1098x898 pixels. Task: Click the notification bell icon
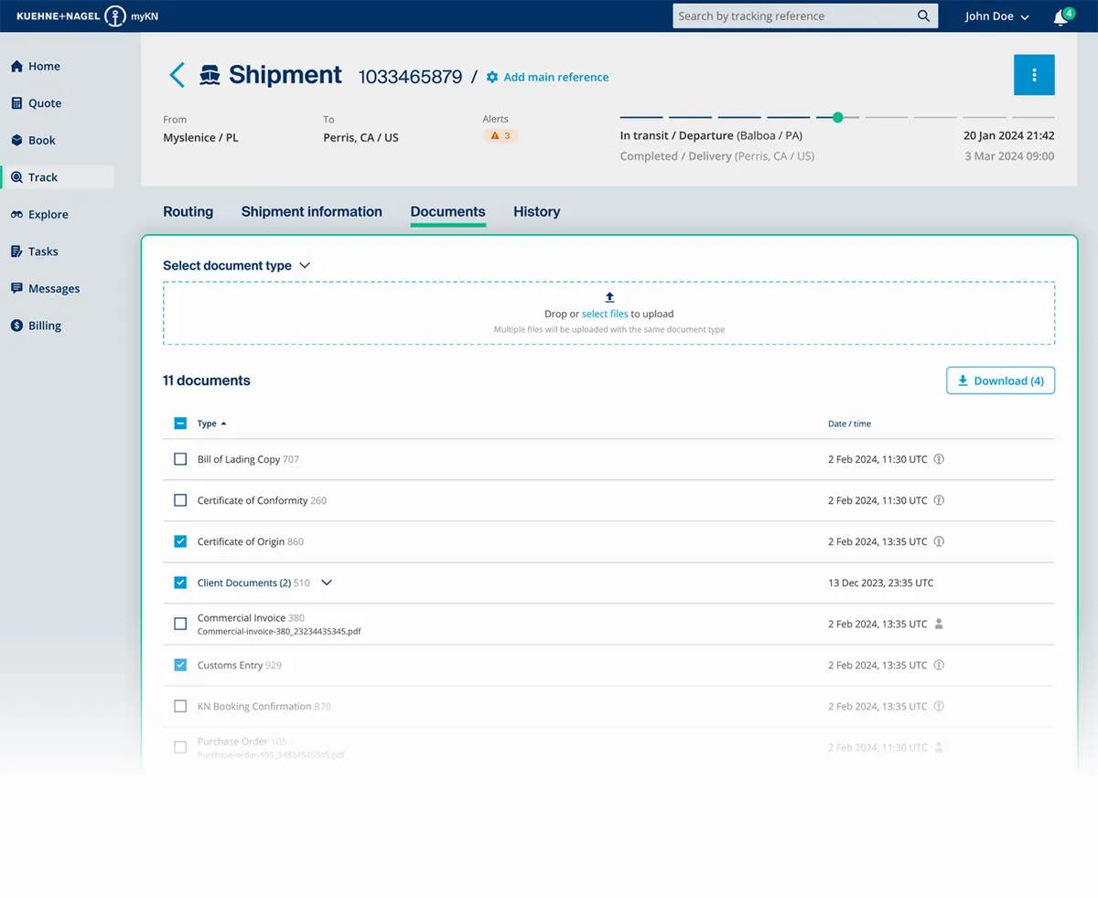(x=1060, y=16)
